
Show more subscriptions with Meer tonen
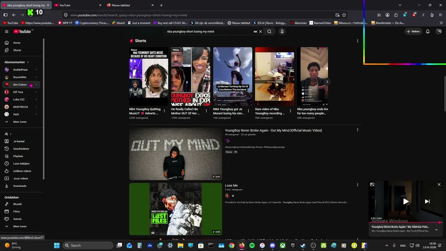[22, 122]
